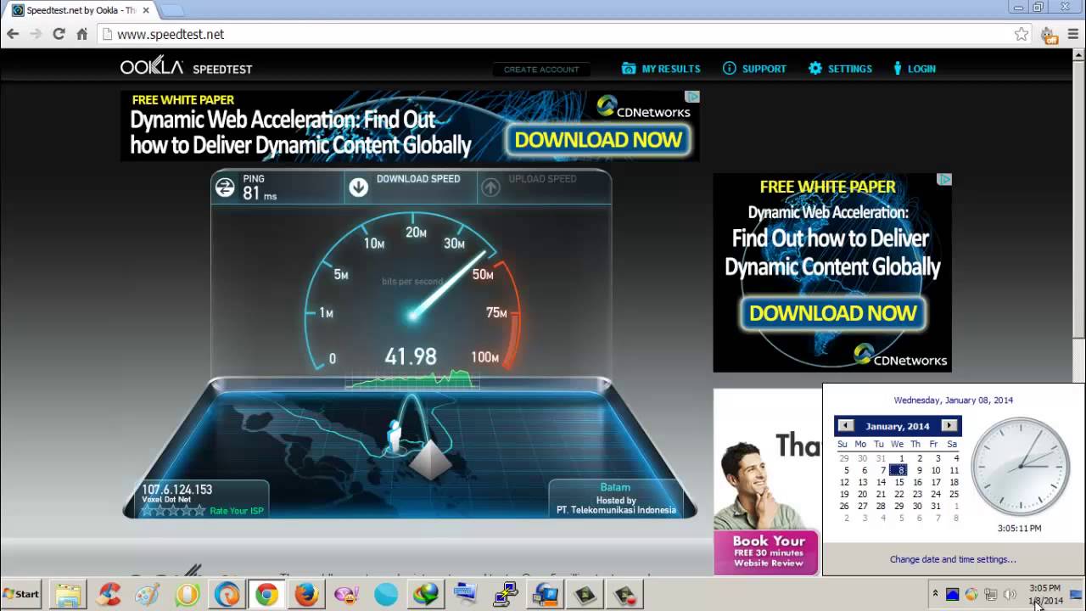The width and height of the screenshot is (1086, 611).
Task: Open the PuTTY taskbar icon
Action: point(505,595)
